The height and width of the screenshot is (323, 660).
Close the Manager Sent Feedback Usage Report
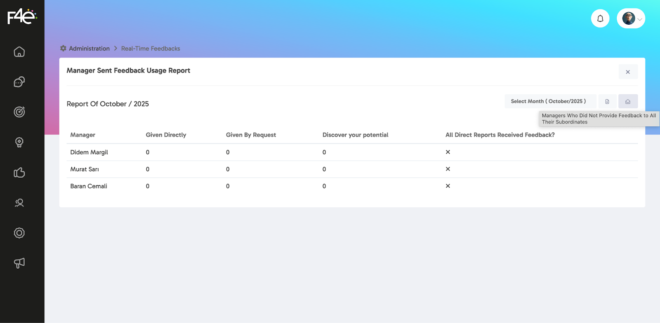(628, 72)
